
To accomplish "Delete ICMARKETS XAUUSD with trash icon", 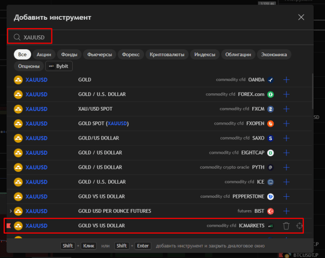I will click(x=286, y=226).
